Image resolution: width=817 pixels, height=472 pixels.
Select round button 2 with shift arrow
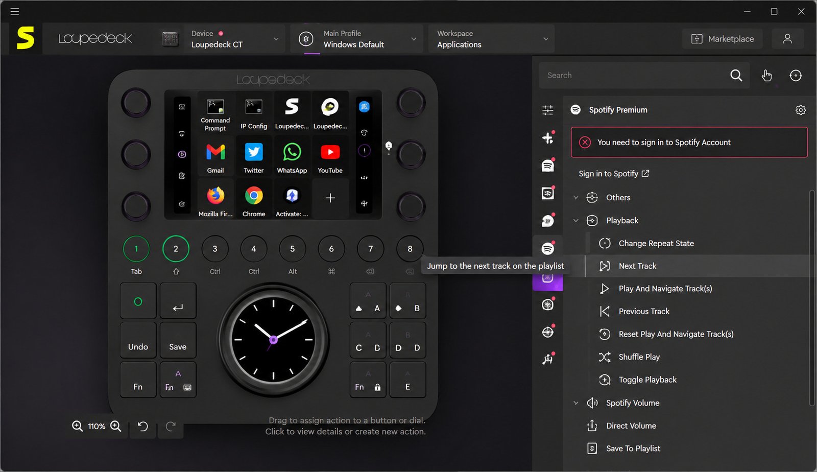tap(176, 249)
